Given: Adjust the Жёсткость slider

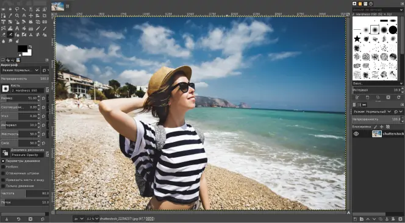Looking at the screenshot, I should (20, 134).
